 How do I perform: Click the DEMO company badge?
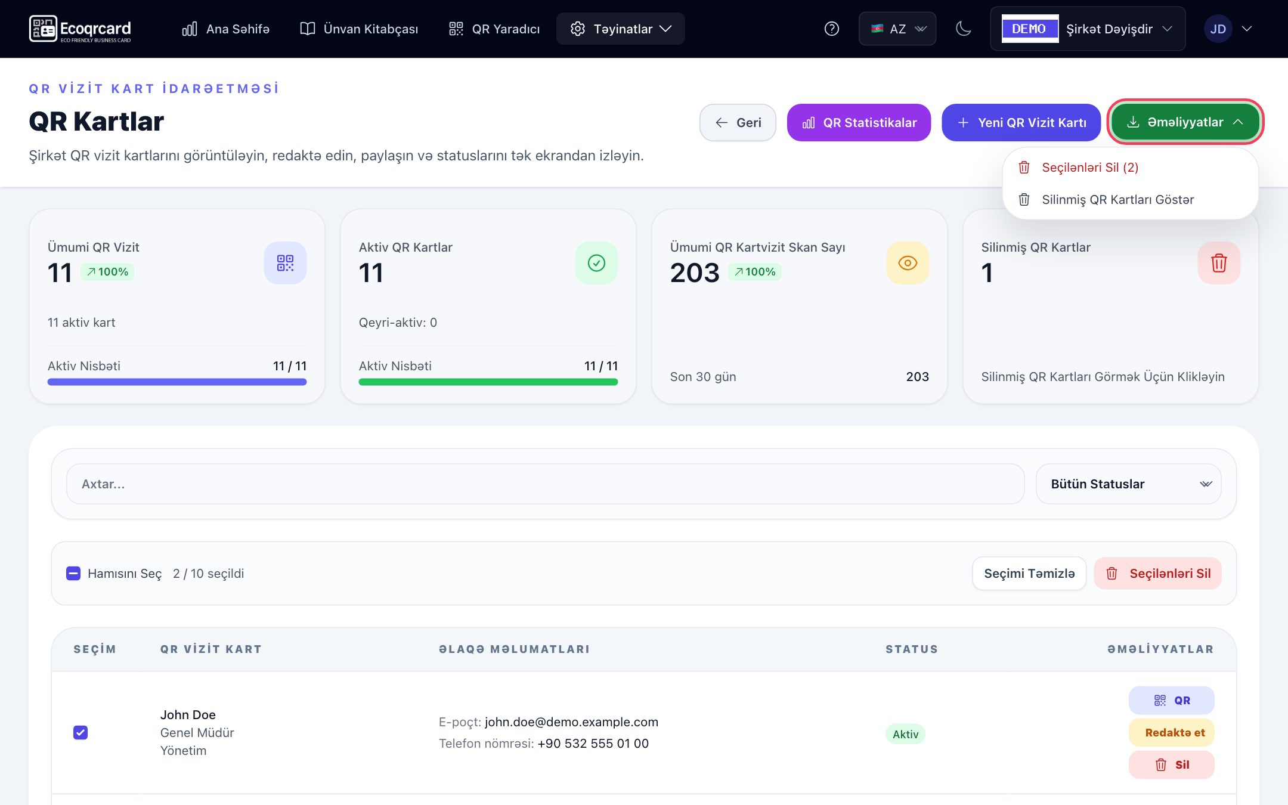click(x=1029, y=29)
